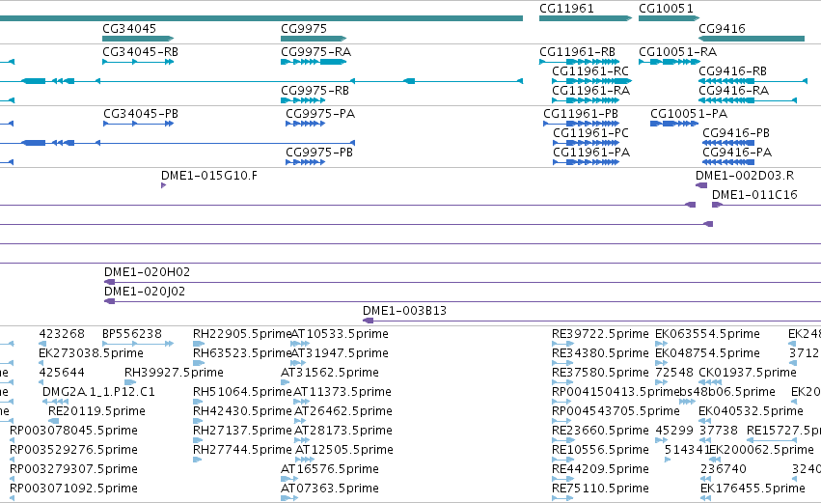The width and height of the screenshot is (821, 503).
Task: Click transcript CG11961-RB
Action: (579, 62)
